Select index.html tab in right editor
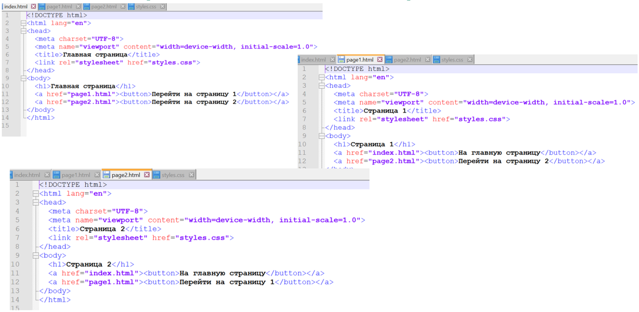 click(x=317, y=60)
